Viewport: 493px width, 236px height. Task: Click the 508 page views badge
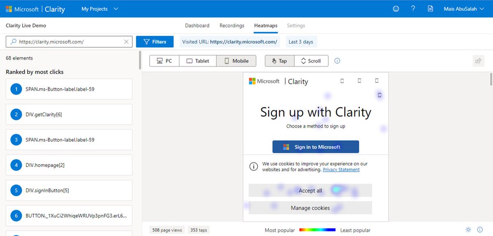[x=167, y=230]
